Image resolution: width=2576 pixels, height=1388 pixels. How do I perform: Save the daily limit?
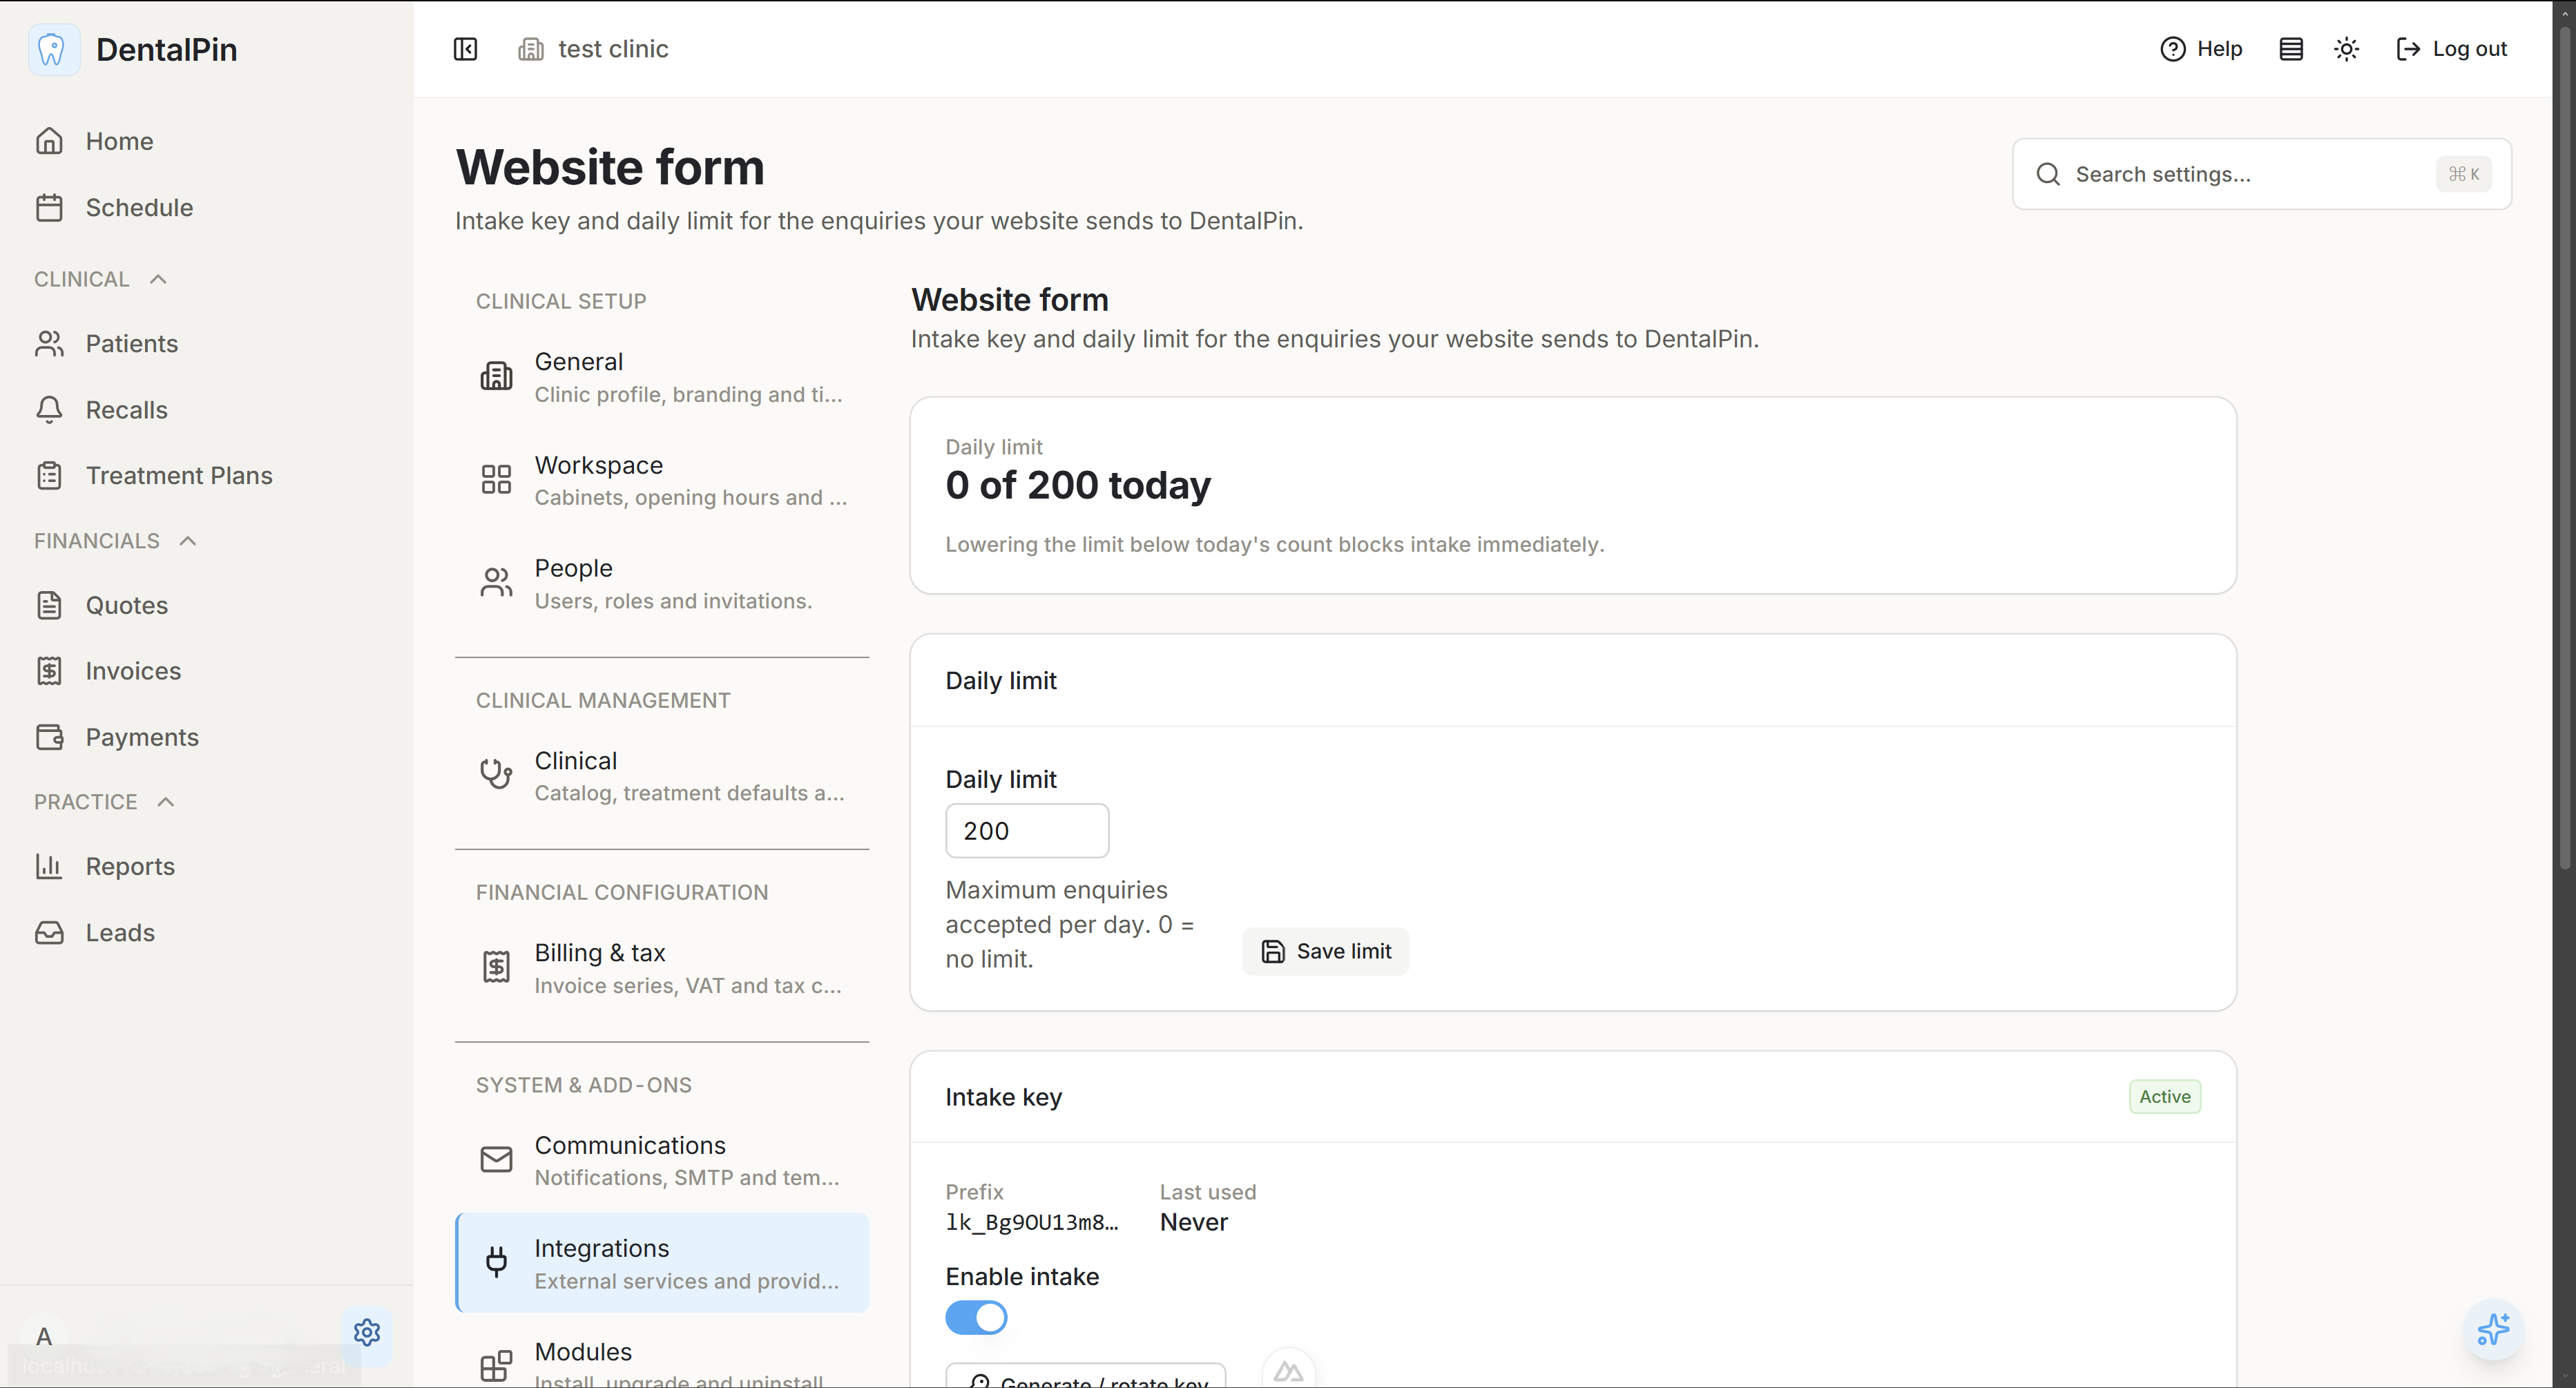[x=1325, y=951]
